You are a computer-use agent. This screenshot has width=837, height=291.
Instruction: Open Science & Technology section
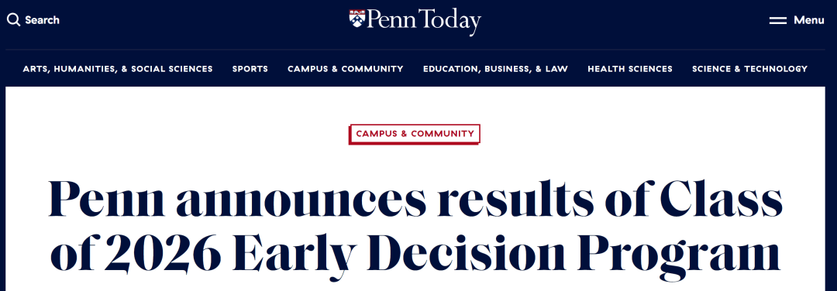click(749, 69)
